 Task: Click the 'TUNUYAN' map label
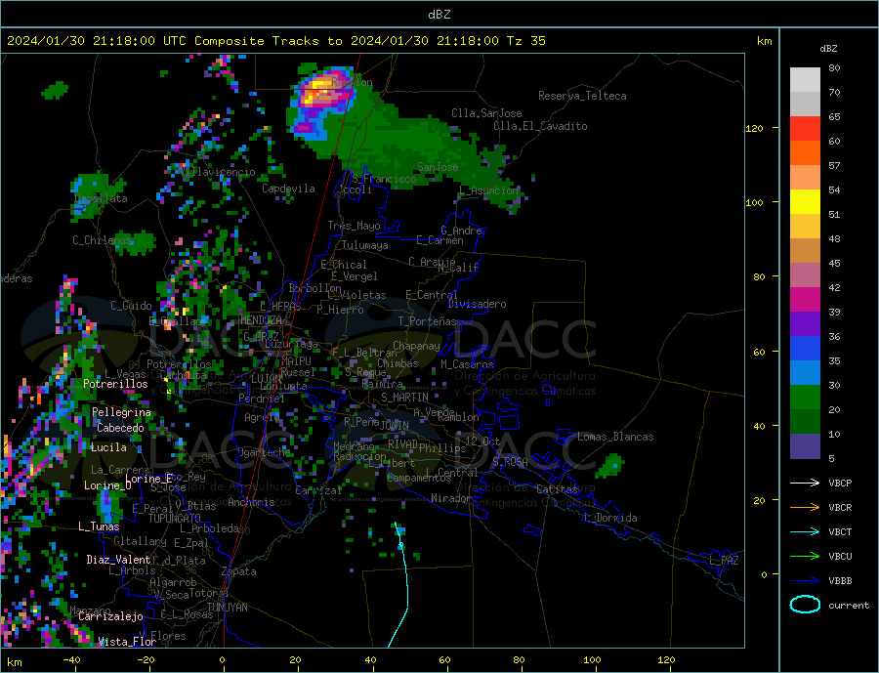coord(227,608)
